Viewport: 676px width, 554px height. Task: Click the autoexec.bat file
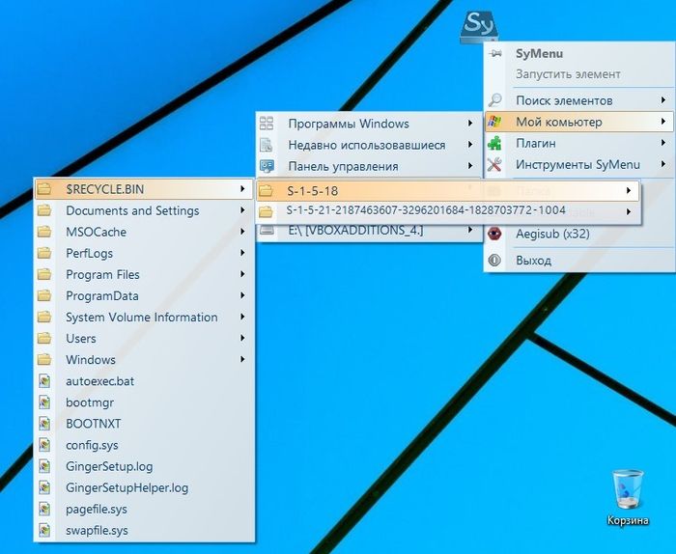tap(100, 381)
